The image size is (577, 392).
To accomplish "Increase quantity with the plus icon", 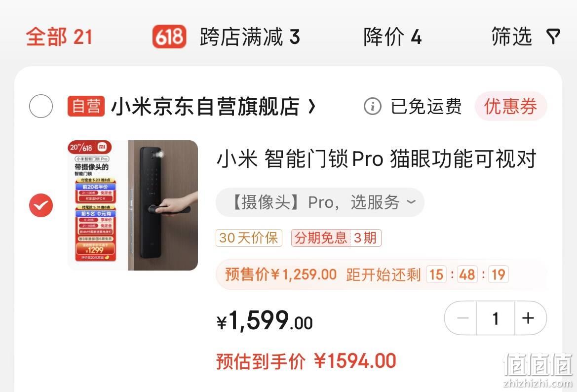I will click(528, 318).
